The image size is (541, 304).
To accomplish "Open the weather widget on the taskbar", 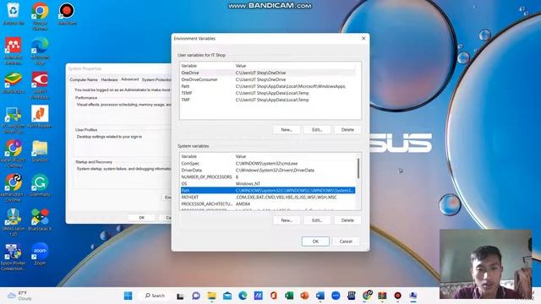I will click(20, 296).
